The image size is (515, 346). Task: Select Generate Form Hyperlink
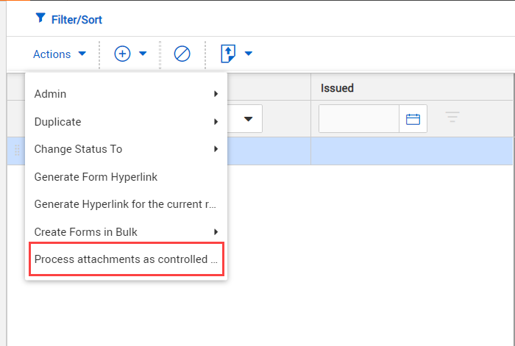pyautogui.click(x=96, y=176)
